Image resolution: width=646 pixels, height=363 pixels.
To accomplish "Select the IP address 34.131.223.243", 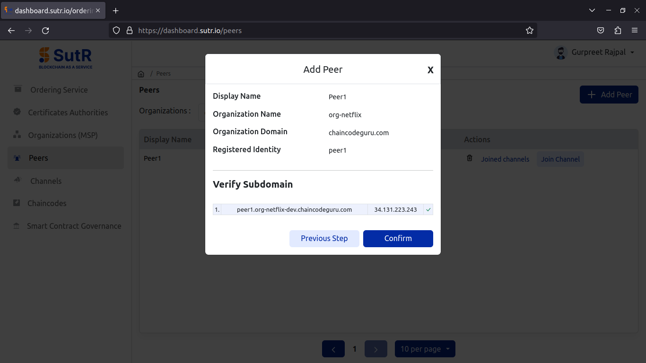I will [x=395, y=209].
